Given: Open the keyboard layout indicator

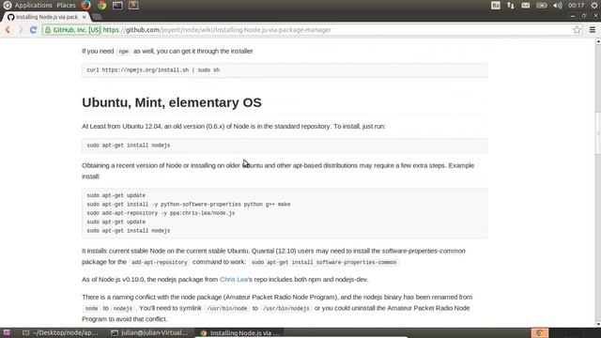Looking at the screenshot, I should tap(496, 6).
